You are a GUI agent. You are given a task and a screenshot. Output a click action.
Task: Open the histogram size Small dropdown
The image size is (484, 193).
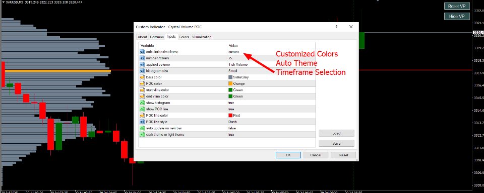(271, 71)
